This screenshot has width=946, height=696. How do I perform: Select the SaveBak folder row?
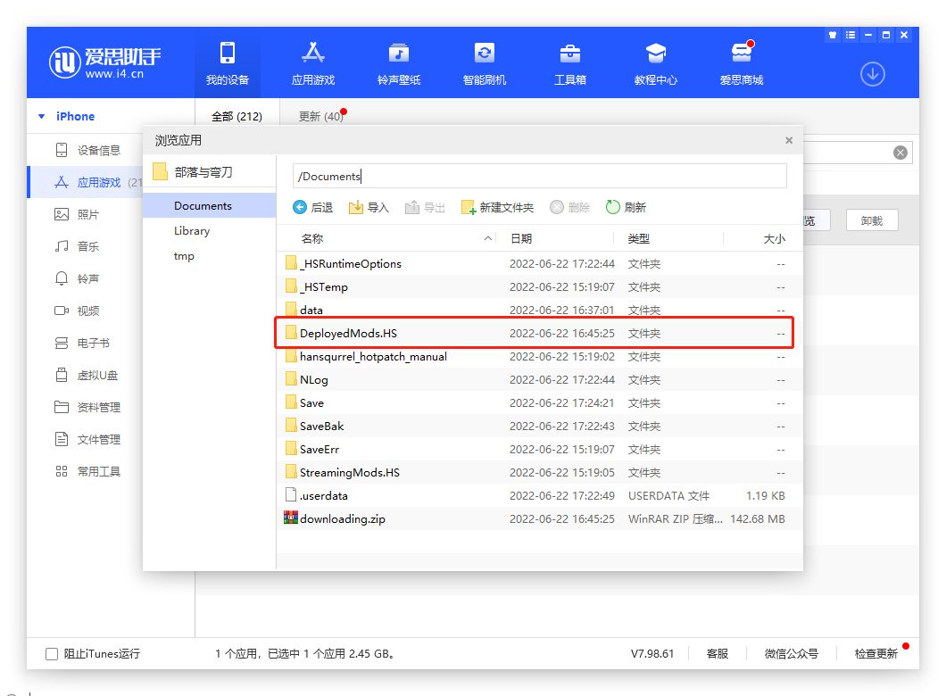[539, 427]
